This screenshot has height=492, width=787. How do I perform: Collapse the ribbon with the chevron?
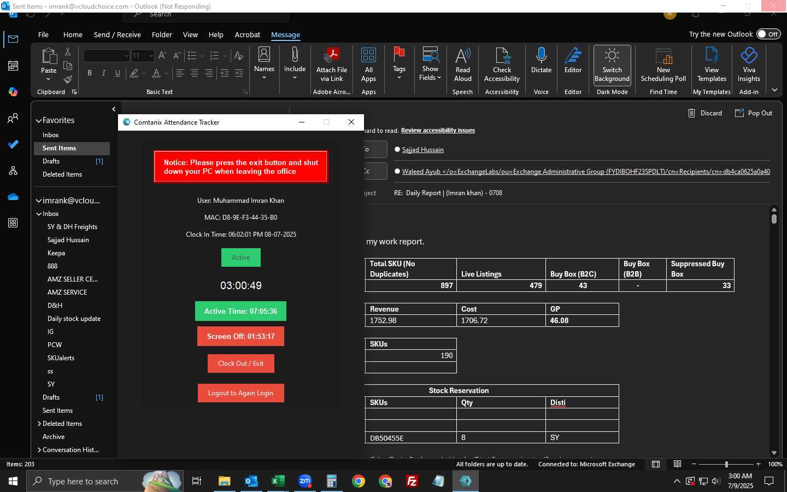coord(774,90)
